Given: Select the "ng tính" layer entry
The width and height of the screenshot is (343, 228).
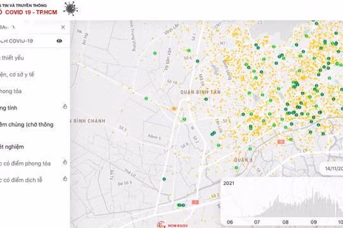Looking at the screenshot, I should (9, 108).
